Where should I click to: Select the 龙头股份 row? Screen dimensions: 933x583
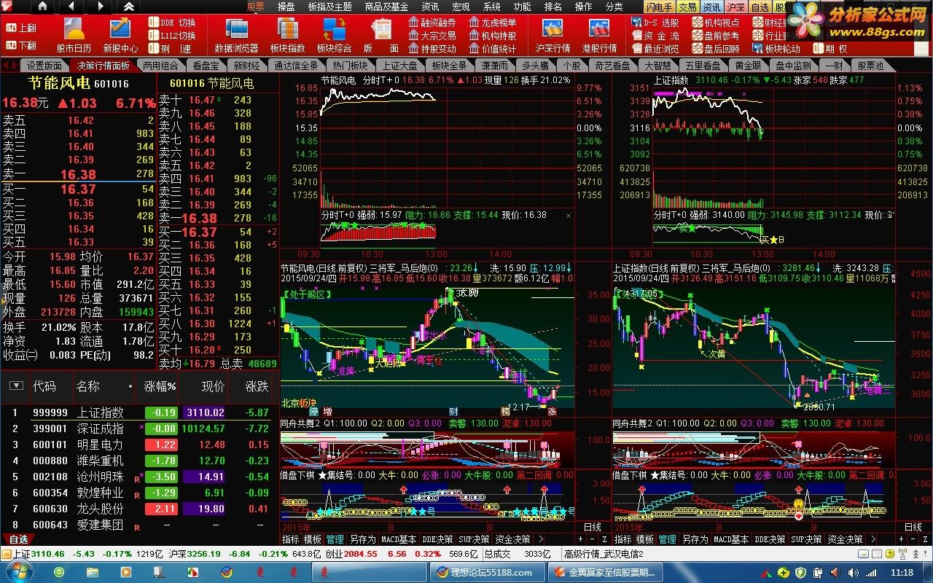coord(139,509)
